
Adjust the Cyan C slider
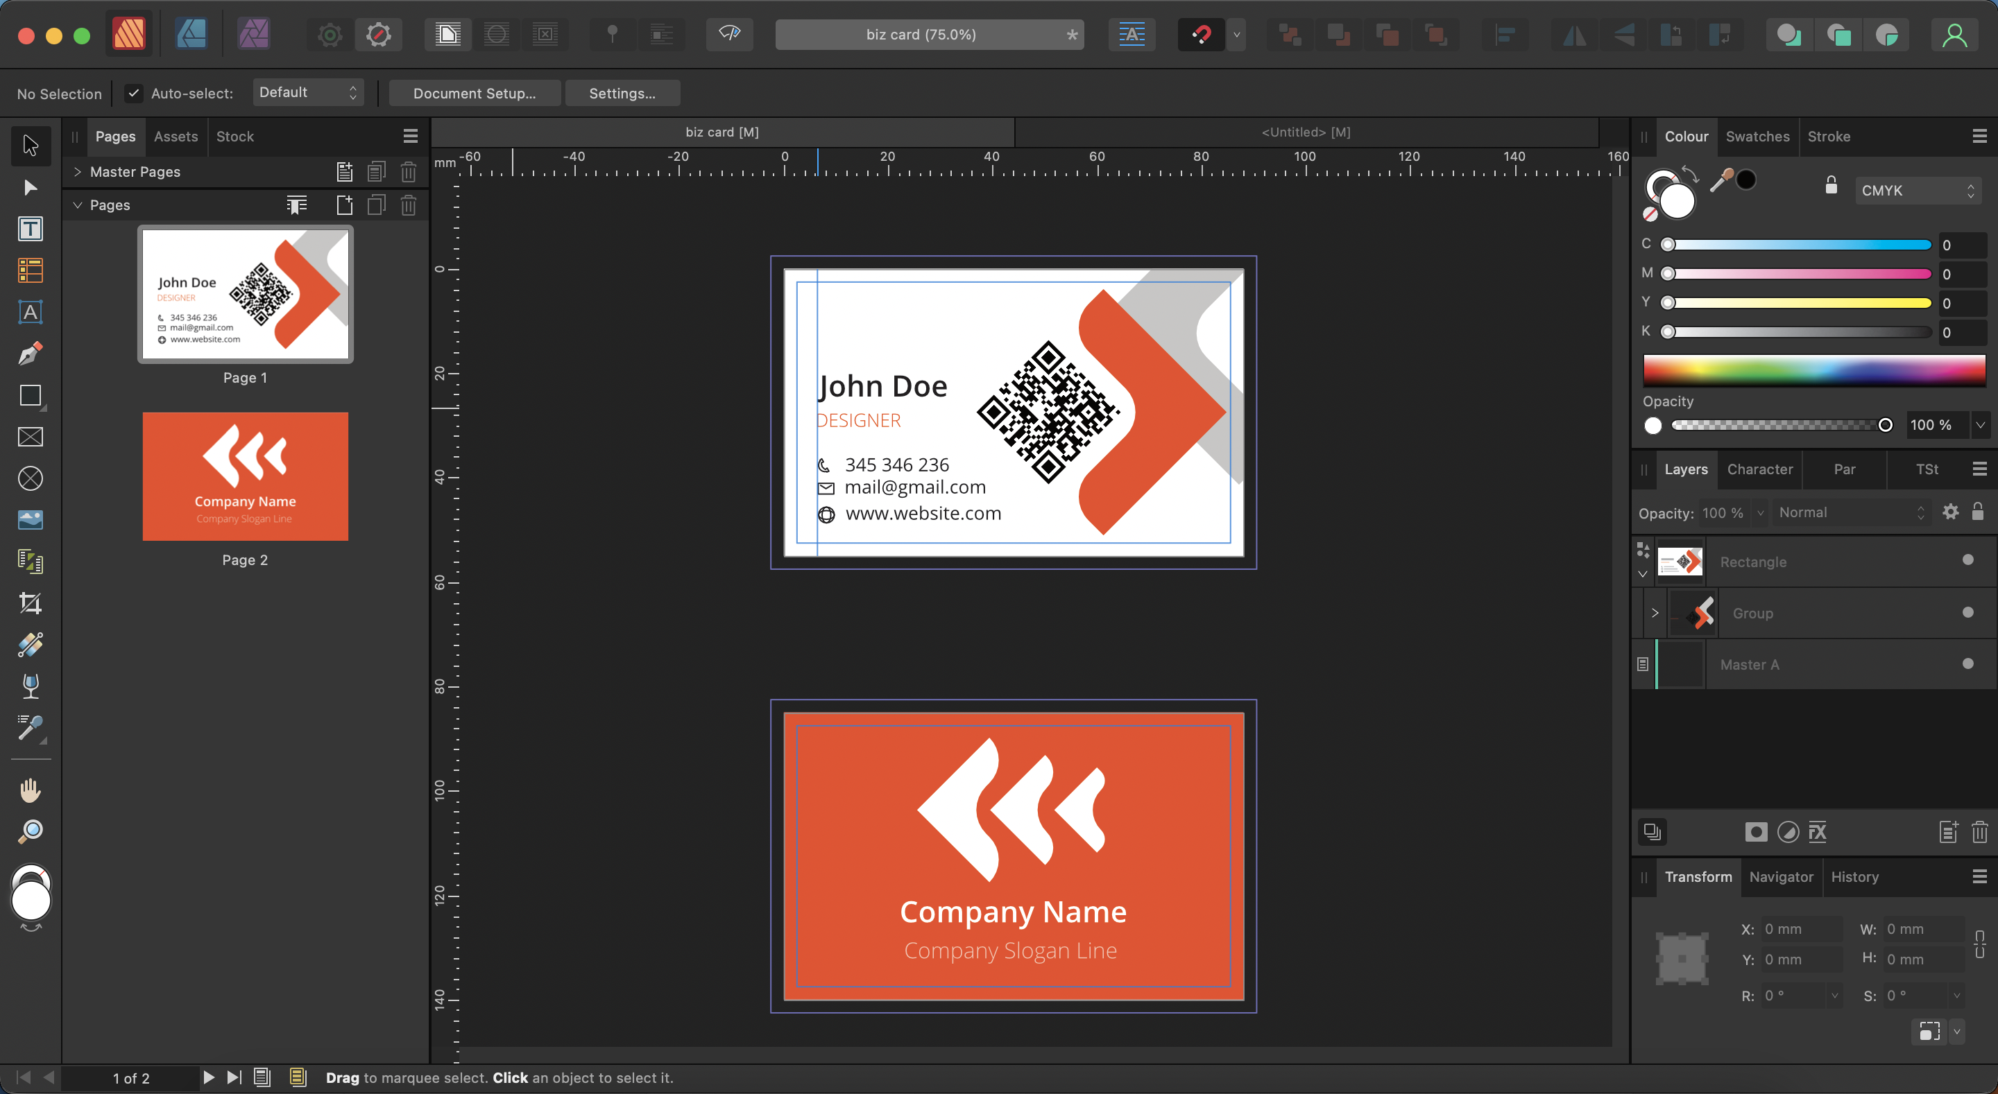[1799, 245]
